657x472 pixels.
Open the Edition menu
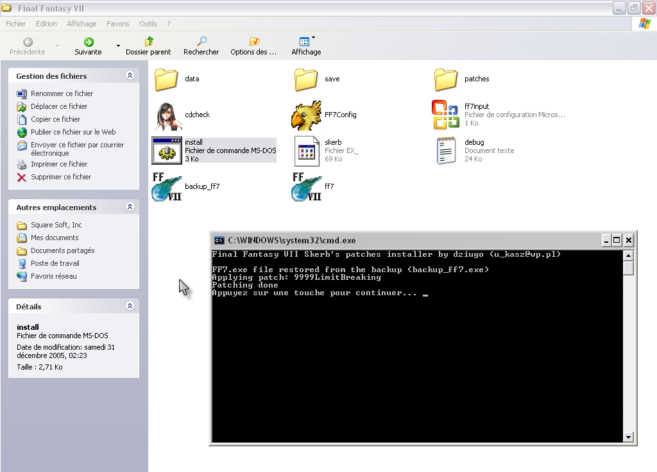(x=46, y=24)
